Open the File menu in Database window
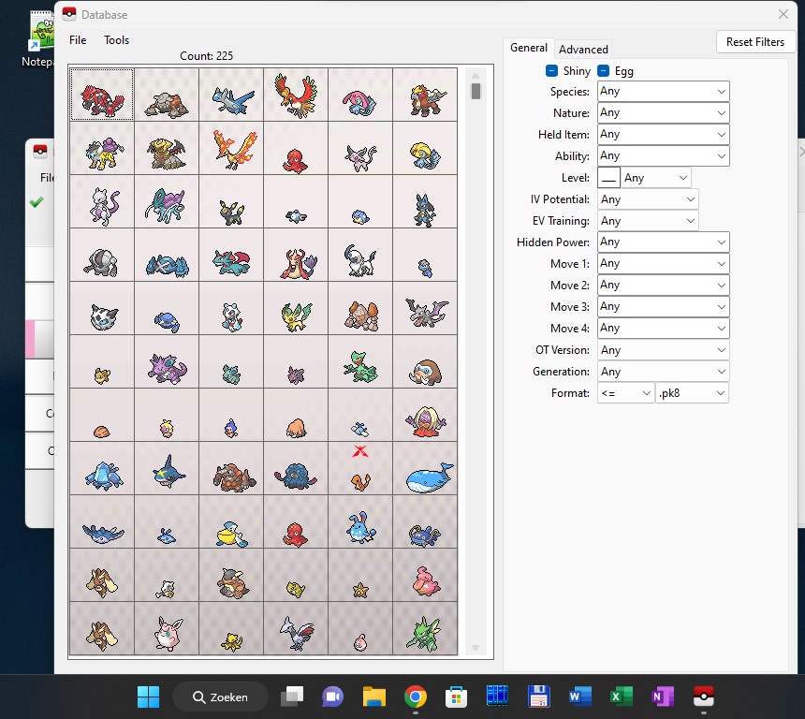Image resolution: width=805 pixels, height=719 pixels. click(x=78, y=40)
